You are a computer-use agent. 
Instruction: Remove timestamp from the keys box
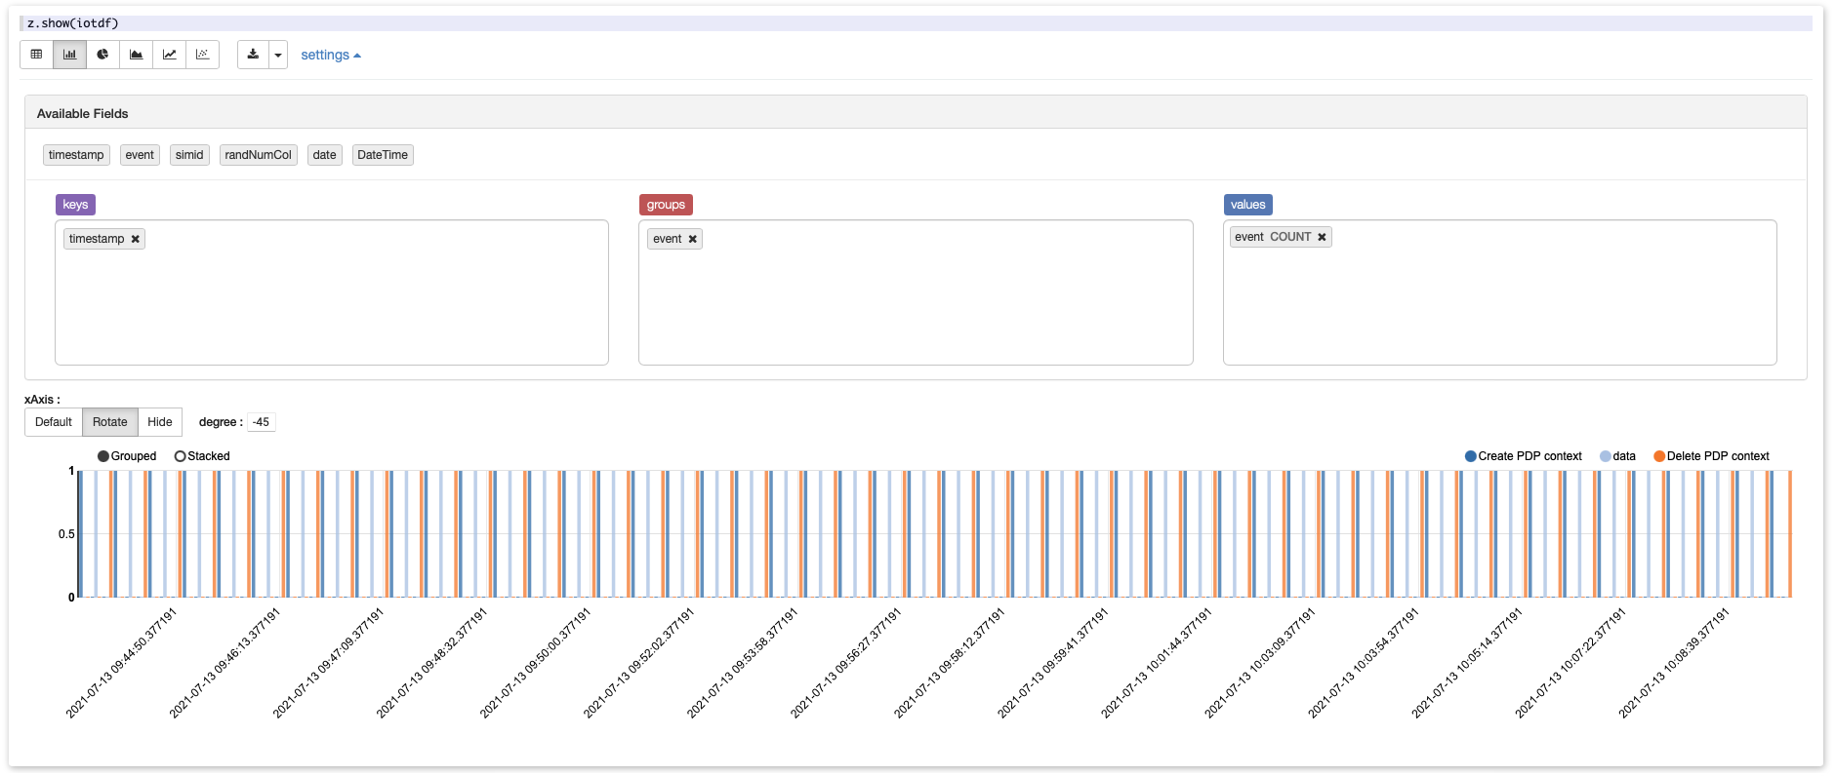click(136, 239)
